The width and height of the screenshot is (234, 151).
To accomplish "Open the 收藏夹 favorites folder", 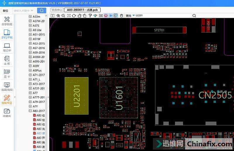I will [7, 113].
